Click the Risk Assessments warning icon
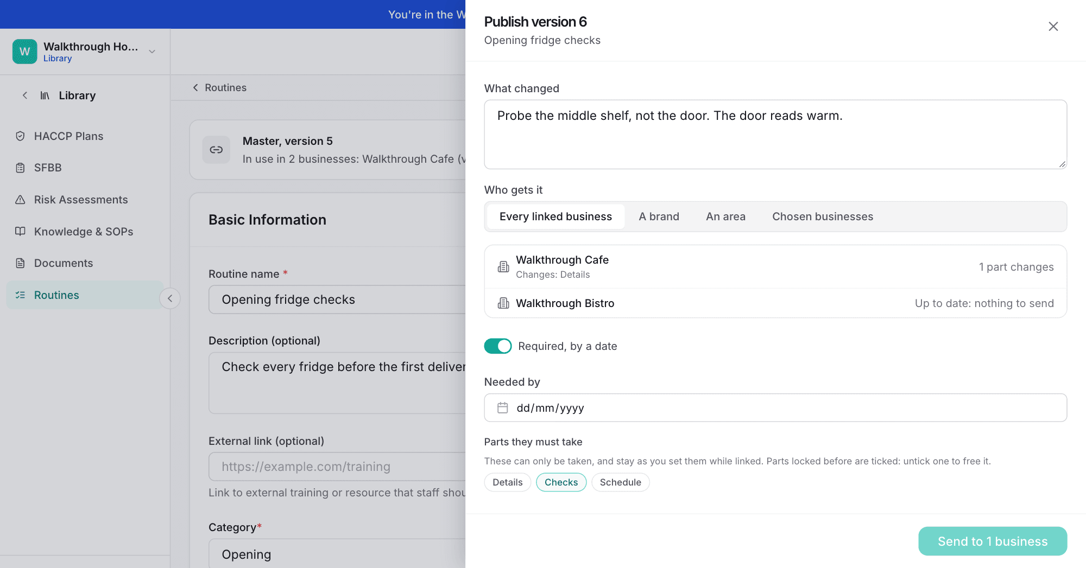 pyautogui.click(x=20, y=200)
